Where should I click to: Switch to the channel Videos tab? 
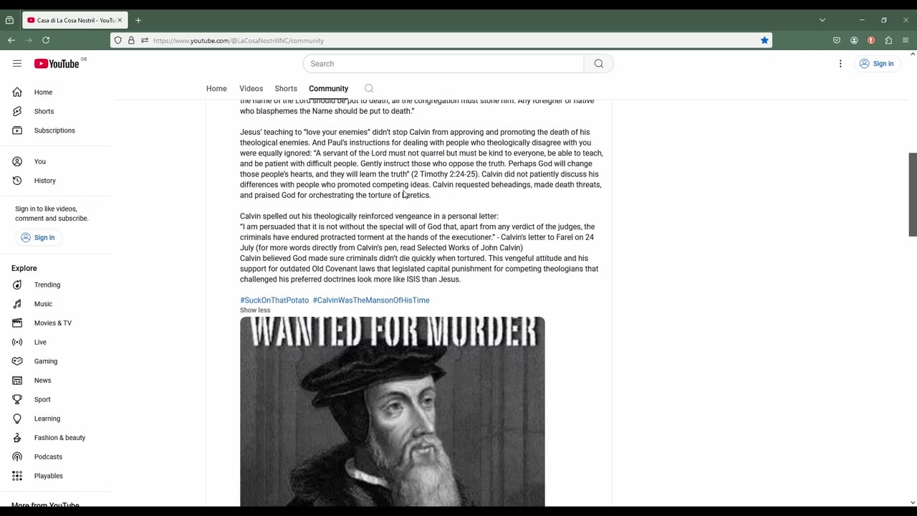(x=251, y=88)
